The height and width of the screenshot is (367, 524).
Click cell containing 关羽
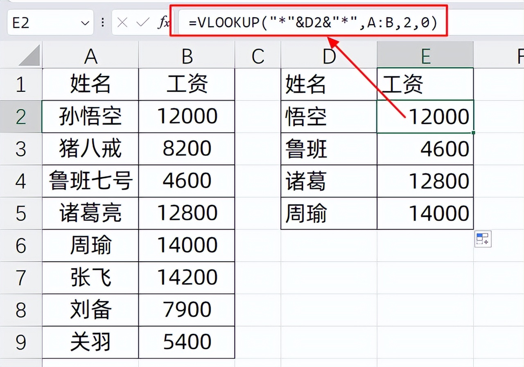(90, 342)
